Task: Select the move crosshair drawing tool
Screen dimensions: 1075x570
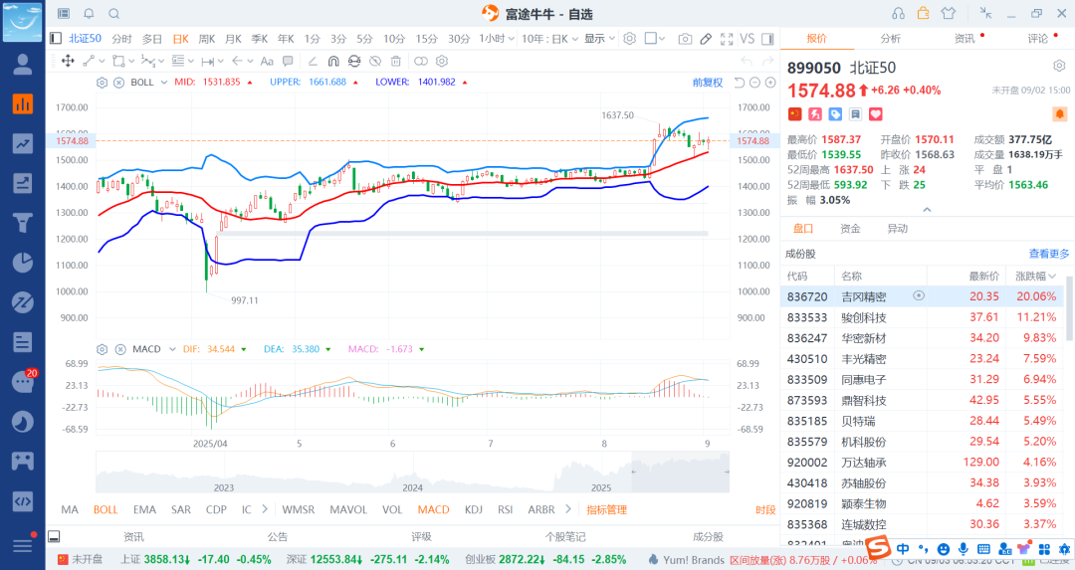Action: (x=68, y=61)
